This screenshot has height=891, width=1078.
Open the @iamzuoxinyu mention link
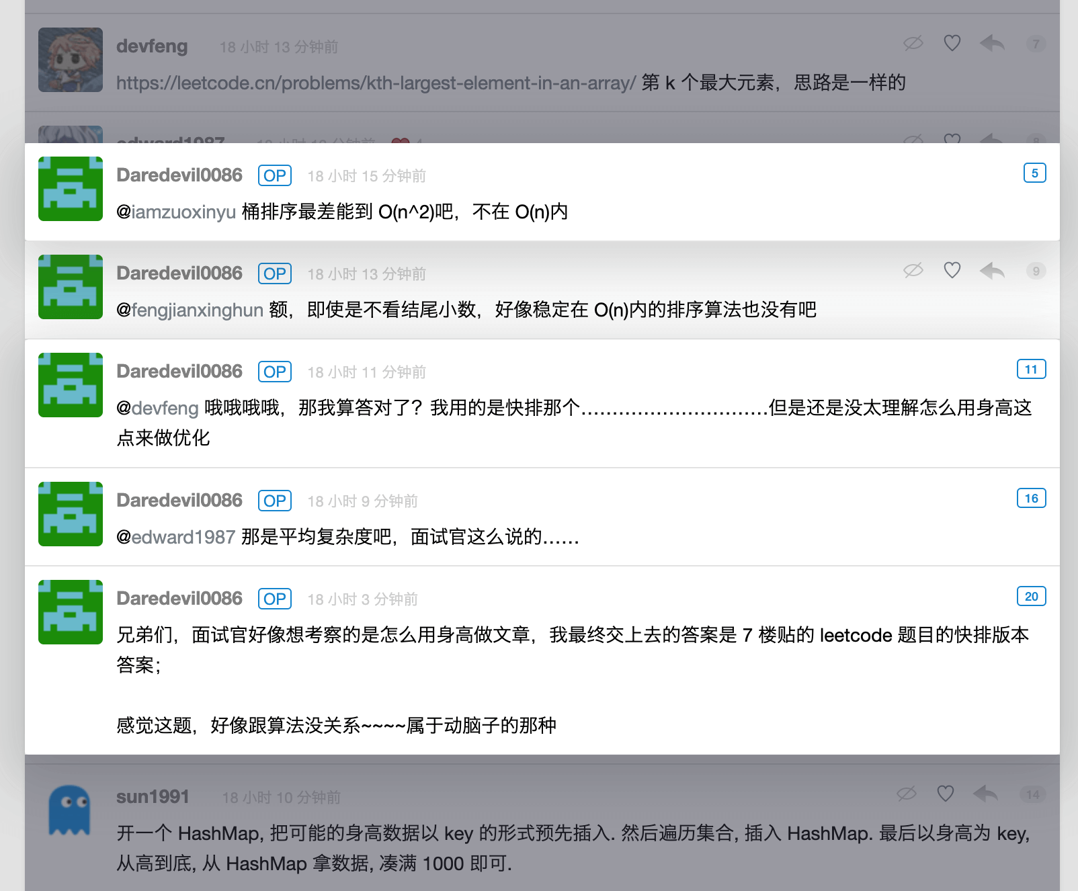click(x=177, y=212)
